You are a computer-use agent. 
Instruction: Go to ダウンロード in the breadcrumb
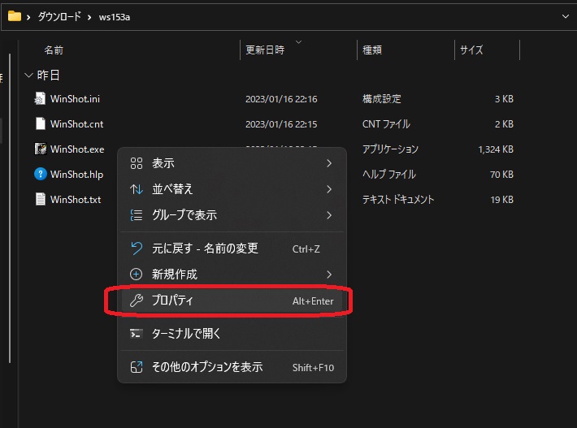pos(59,16)
